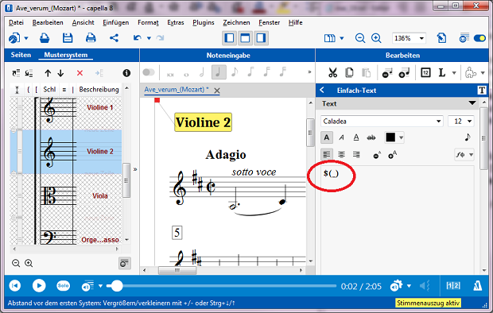Open the undo history dropdown
This screenshot has width=493, height=313.
tap(149, 38)
